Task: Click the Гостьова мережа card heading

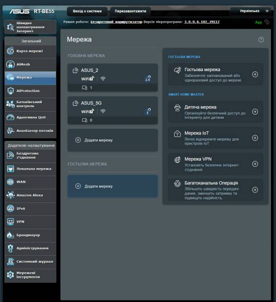Action: point(202,69)
